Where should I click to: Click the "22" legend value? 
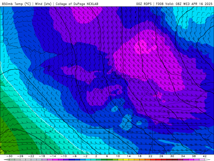150,156
